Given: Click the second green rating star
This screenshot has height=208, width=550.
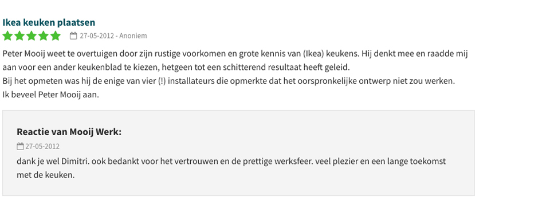Looking at the screenshot, I should tap(19, 36).
